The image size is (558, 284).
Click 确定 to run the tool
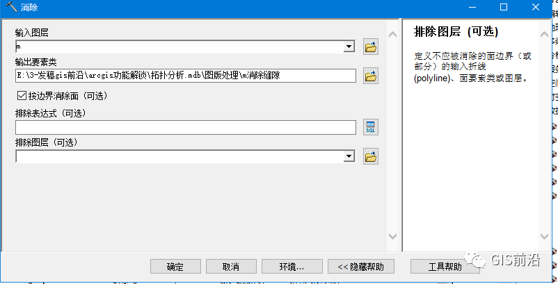[175, 267]
